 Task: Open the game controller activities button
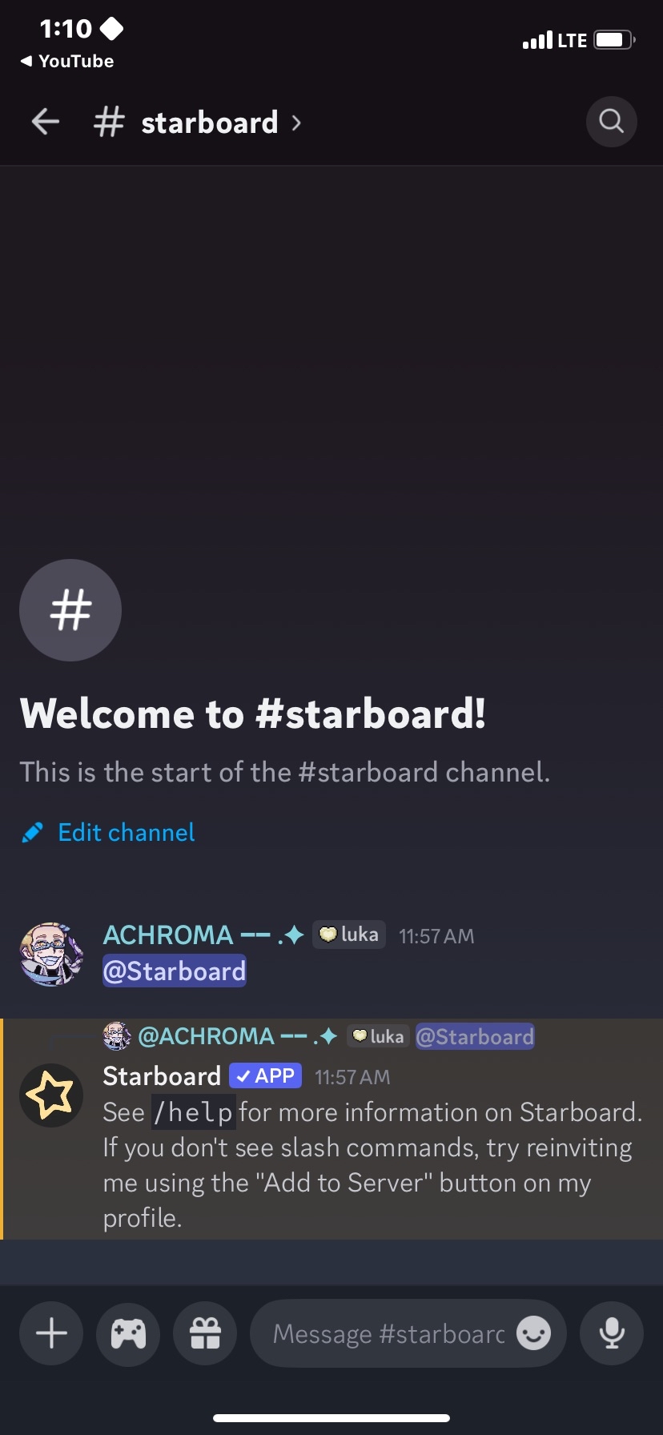click(x=128, y=1334)
